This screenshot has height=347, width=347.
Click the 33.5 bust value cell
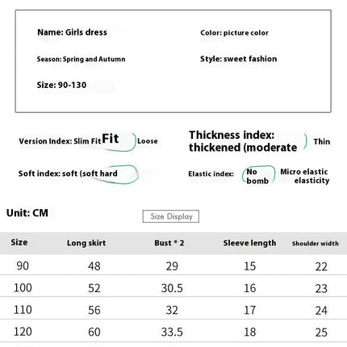pyautogui.click(x=172, y=332)
